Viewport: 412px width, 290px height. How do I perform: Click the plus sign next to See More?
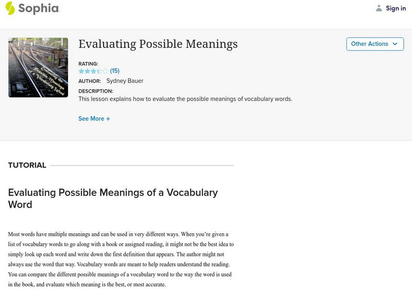[108, 118]
